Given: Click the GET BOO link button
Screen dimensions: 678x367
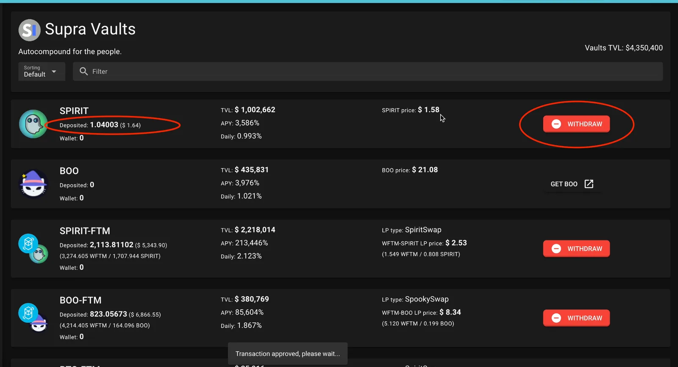Looking at the screenshot, I should (x=572, y=184).
